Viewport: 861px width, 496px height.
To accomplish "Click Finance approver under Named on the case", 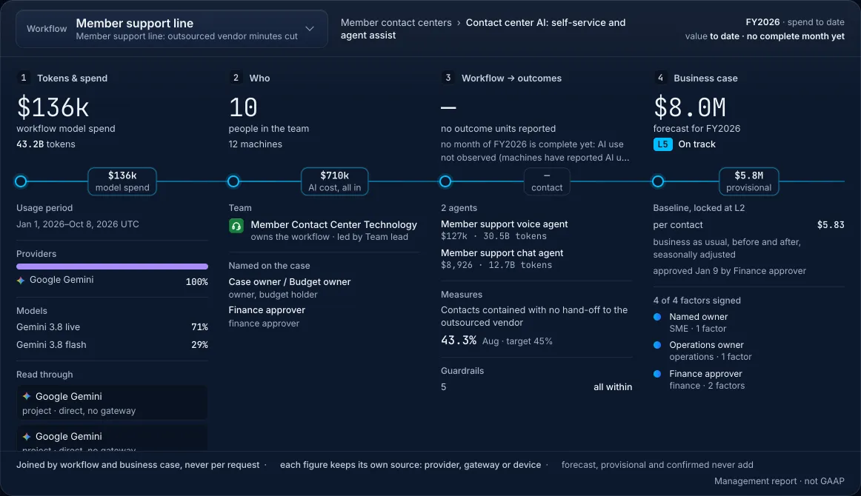I will pyautogui.click(x=267, y=310).
